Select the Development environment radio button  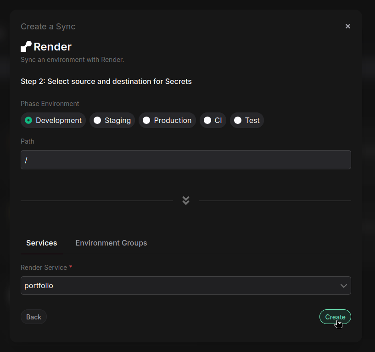tap(28, 120)
